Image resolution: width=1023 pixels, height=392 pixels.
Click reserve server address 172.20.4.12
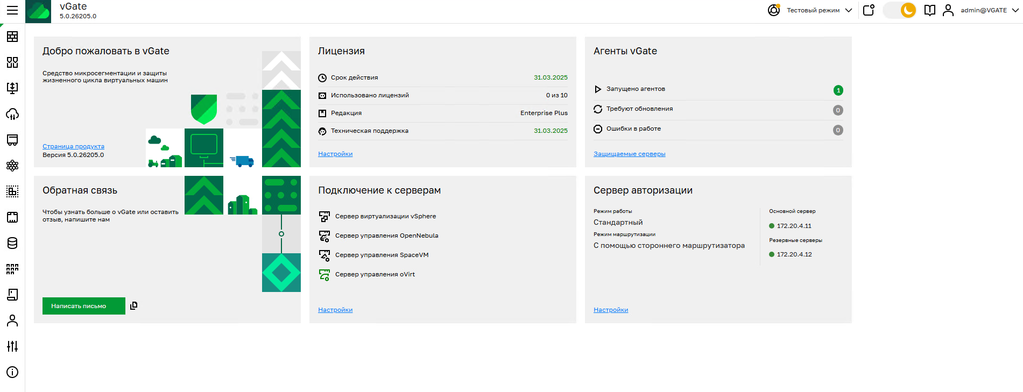point(794,254)
